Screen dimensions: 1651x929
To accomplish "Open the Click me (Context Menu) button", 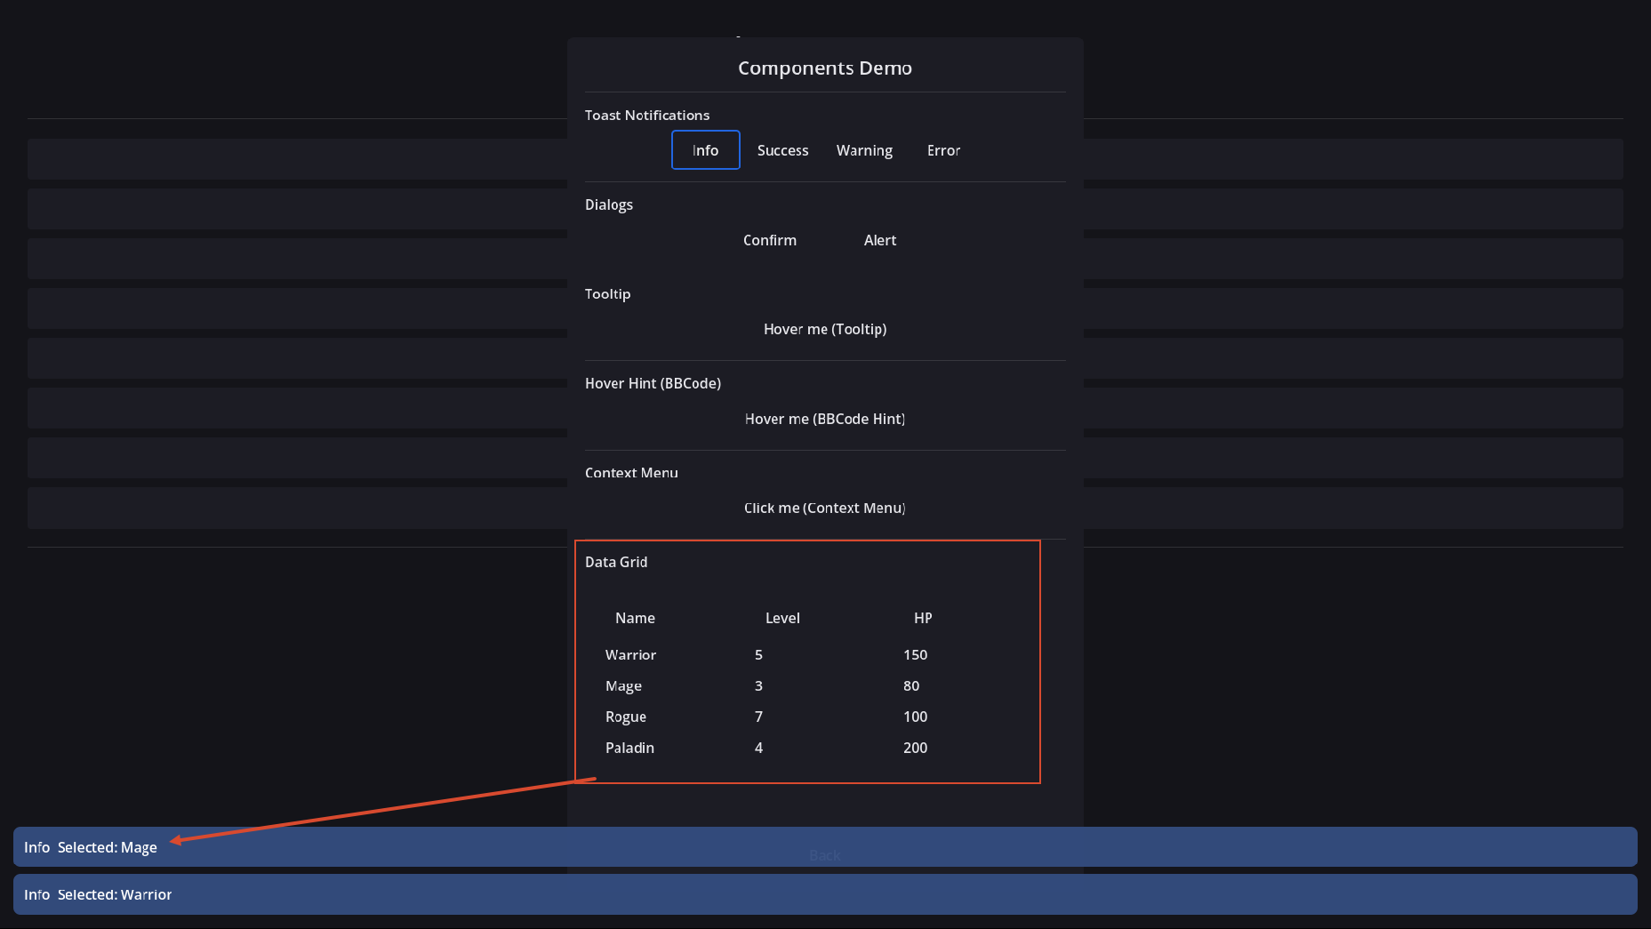I will tap(825, 508).
